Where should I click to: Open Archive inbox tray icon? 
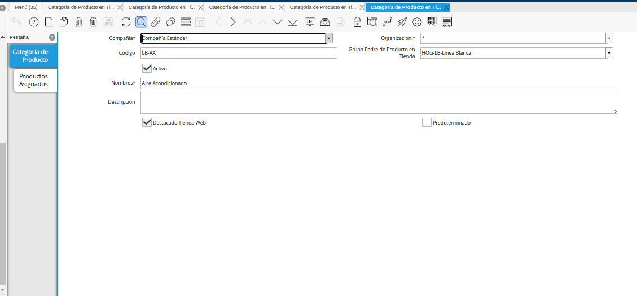pyautogui.click(x=325, y=22)
